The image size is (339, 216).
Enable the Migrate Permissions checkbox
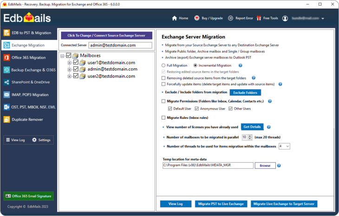pos(163,101)
